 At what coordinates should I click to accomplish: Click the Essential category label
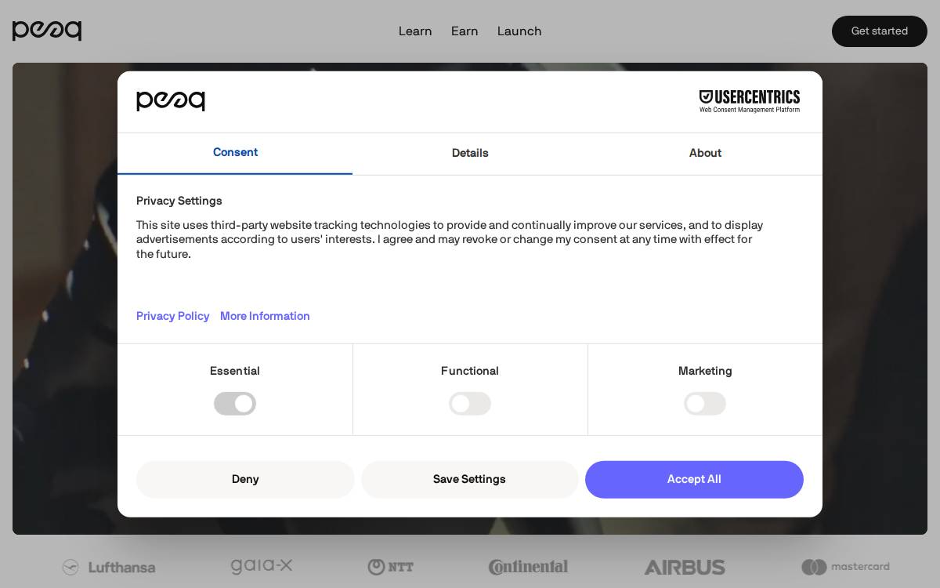[x=235, y=371]
